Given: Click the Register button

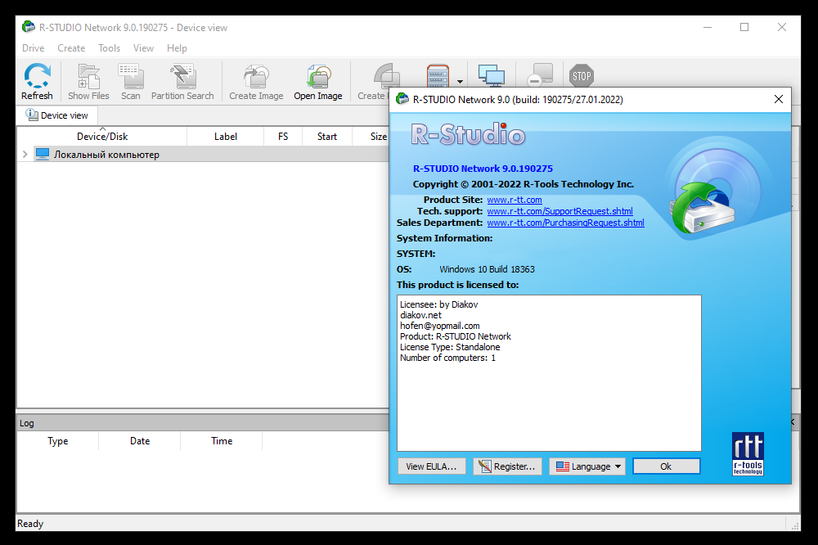Looking at the screenshot, I should coord(508,466).
